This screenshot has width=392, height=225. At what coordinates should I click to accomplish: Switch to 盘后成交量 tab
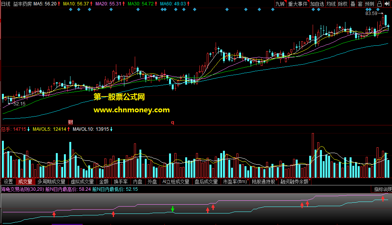click(206, 182)
